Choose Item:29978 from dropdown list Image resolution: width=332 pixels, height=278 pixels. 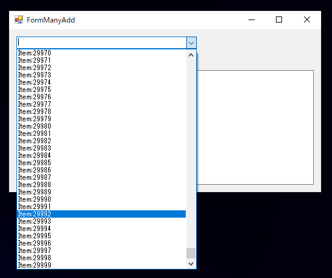click(101, 112)
